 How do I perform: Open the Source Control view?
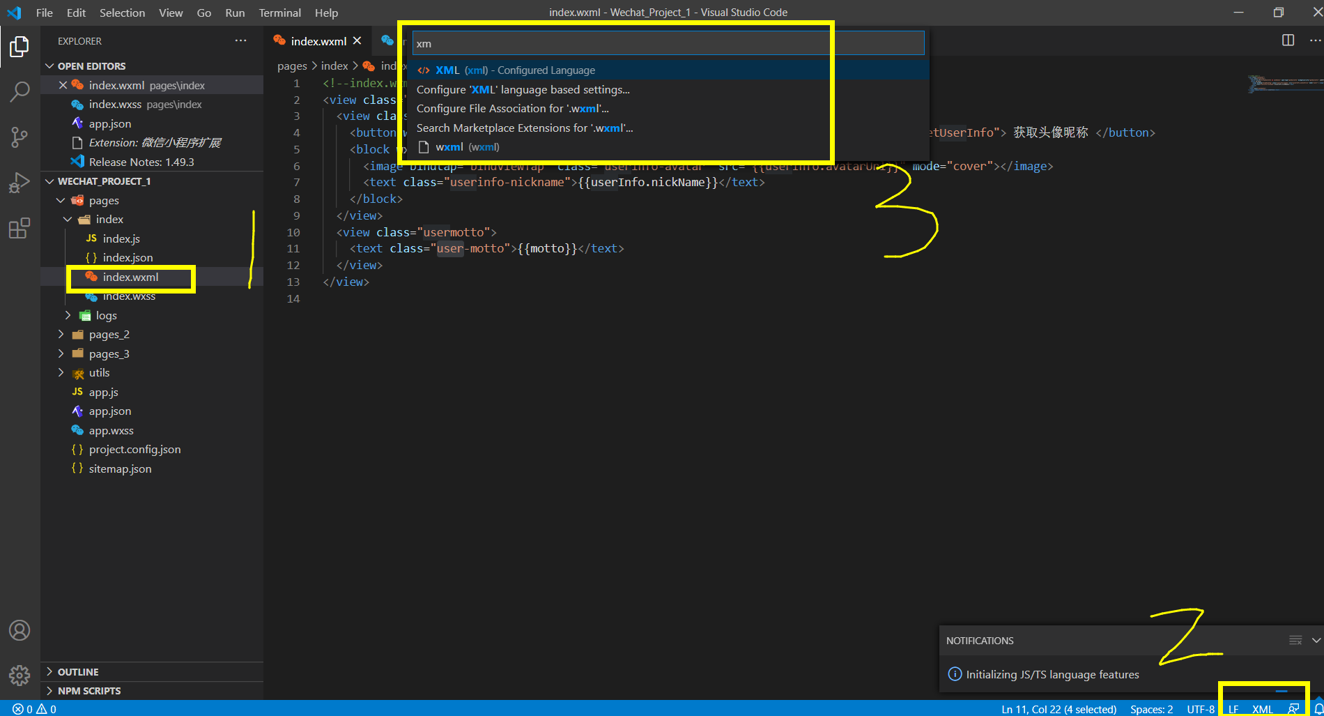20,137
